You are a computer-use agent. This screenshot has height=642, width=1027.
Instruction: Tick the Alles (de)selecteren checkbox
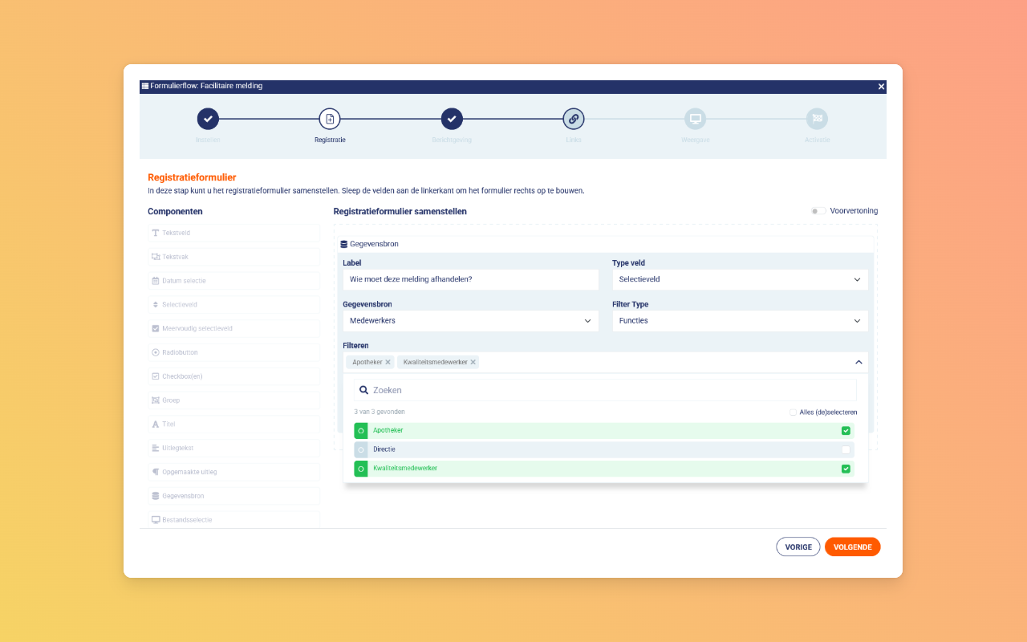point(793,412)
